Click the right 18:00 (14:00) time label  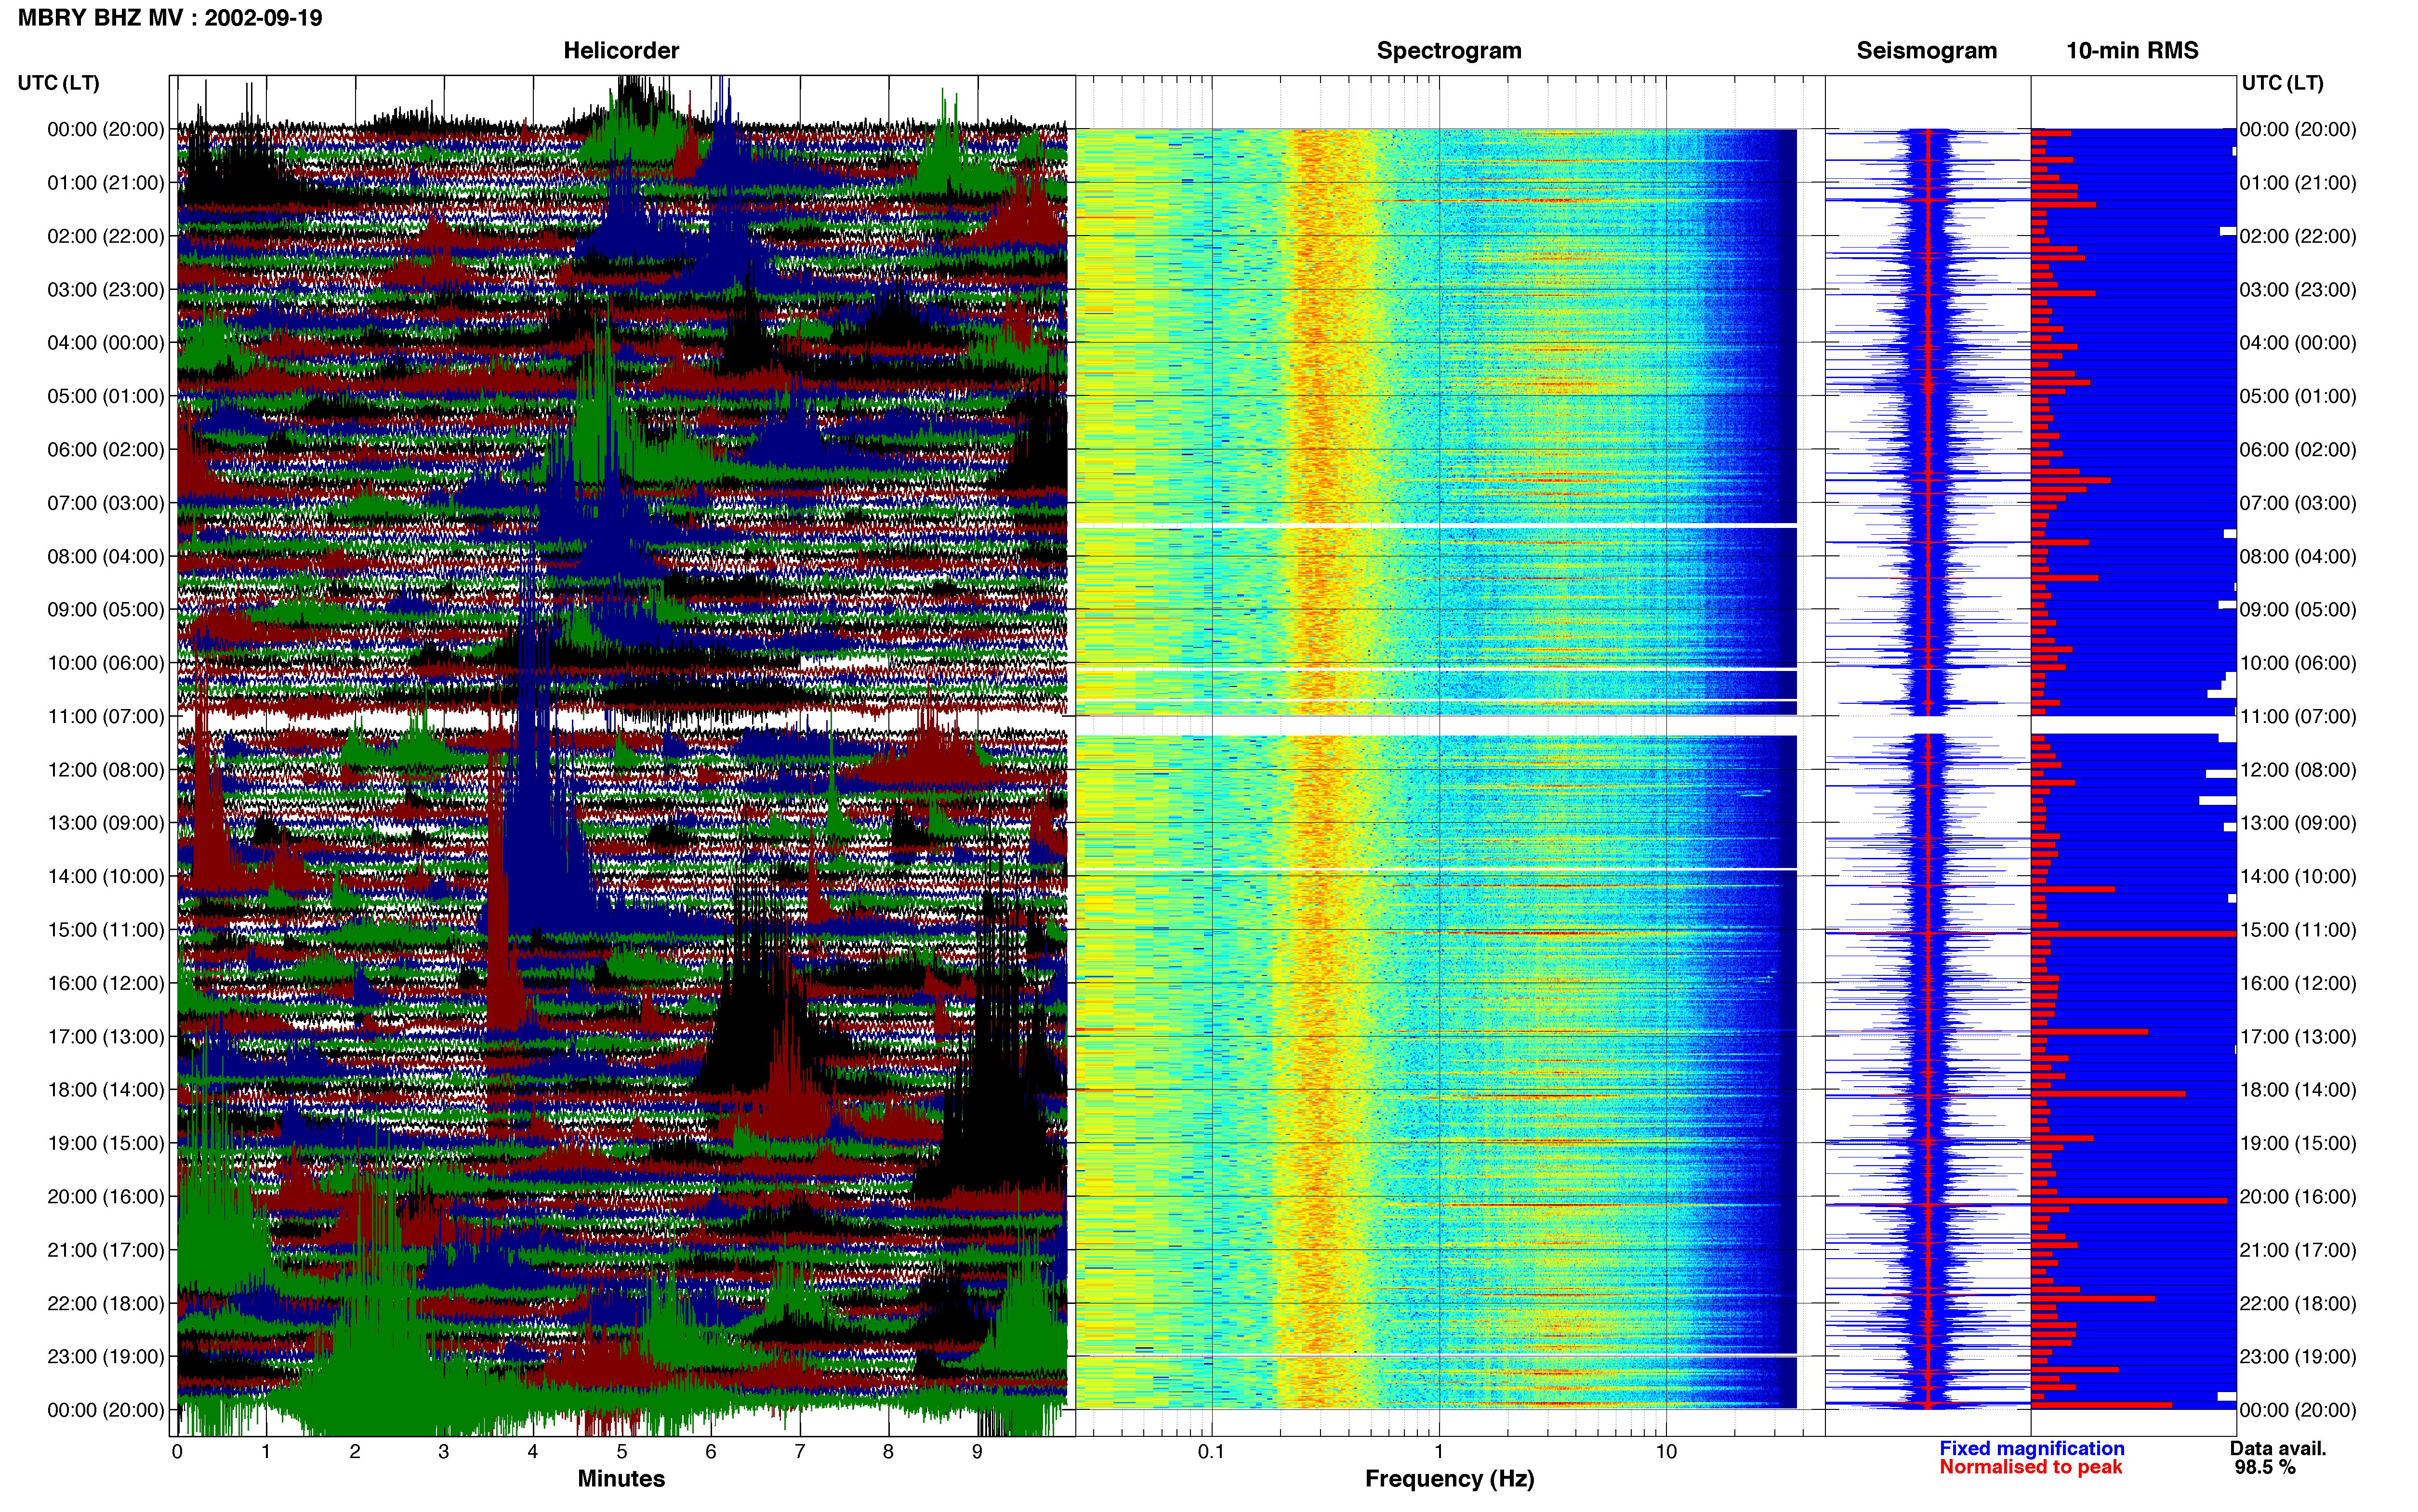tap(2298, 1090)
